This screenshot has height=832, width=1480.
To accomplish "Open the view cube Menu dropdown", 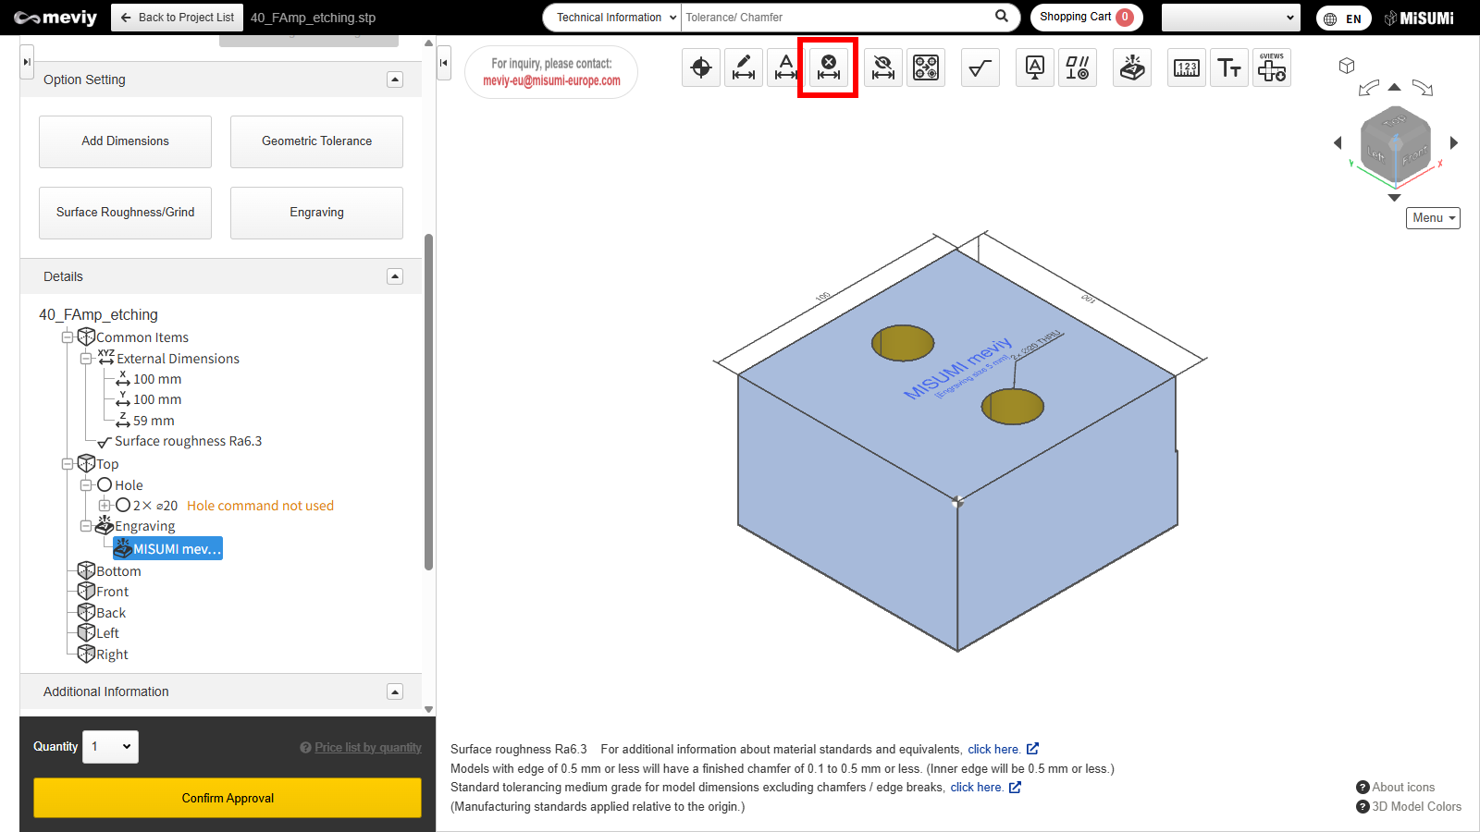I will [x=1433, y=218].
